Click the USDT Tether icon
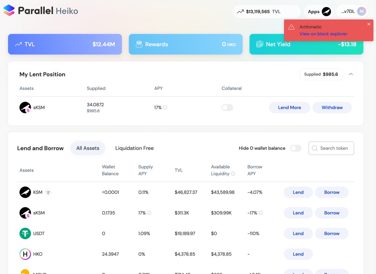 (x=25, y=234)
